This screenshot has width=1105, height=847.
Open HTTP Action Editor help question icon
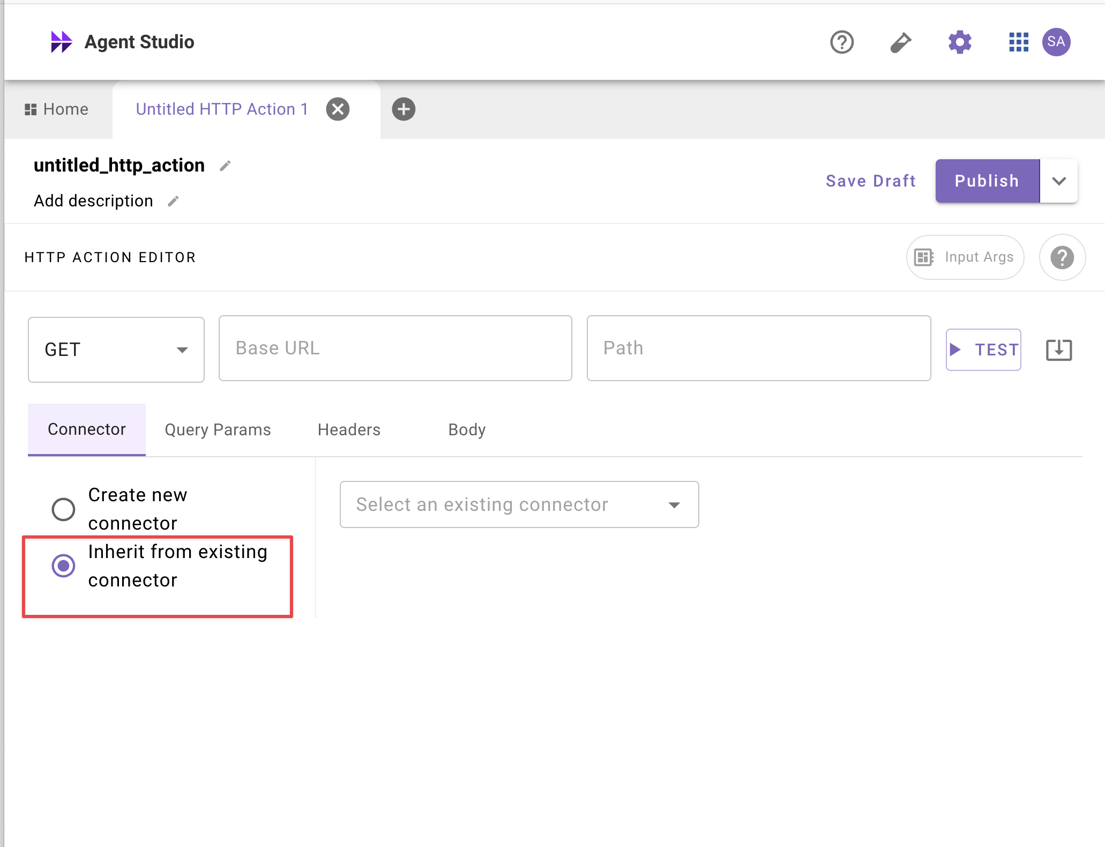1062,257
